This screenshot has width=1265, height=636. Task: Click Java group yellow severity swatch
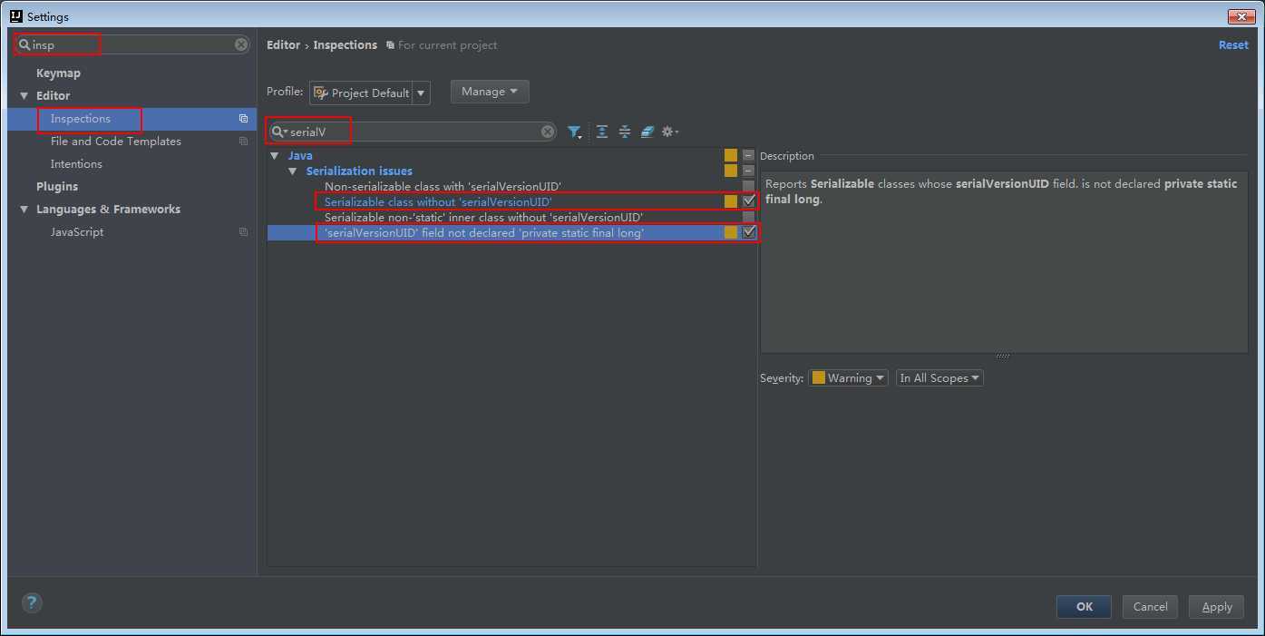pos(731,155)
